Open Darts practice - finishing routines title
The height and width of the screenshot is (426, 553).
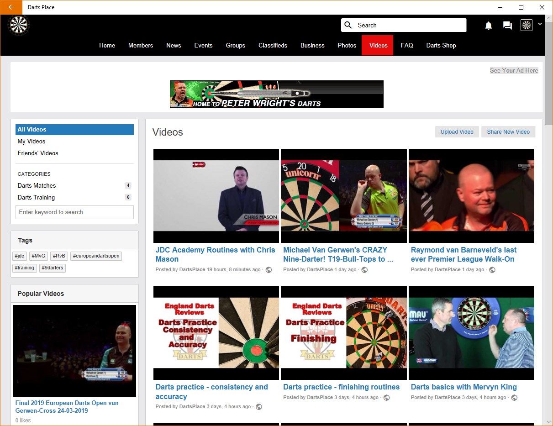pos(341,387)
